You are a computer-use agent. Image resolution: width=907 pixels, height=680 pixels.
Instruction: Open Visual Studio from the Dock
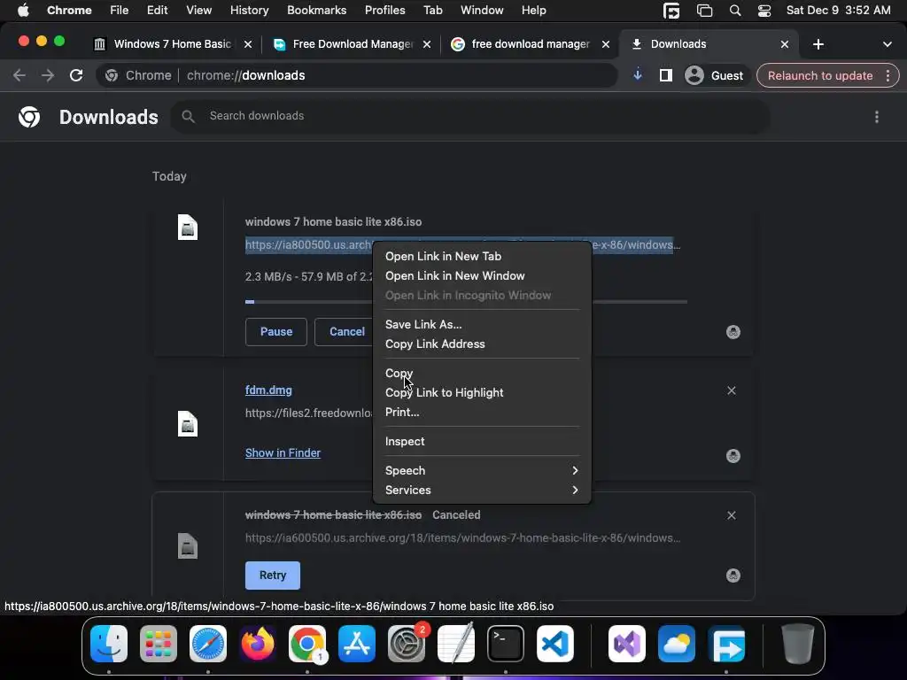tap(627, 644)
